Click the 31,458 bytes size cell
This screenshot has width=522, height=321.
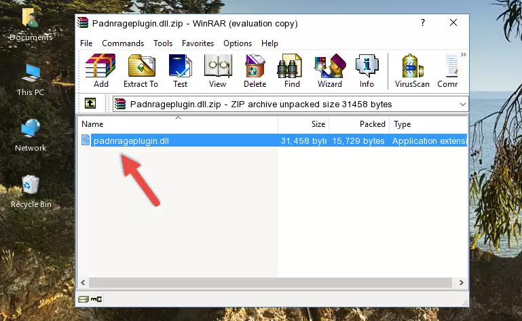pos(303,141)
